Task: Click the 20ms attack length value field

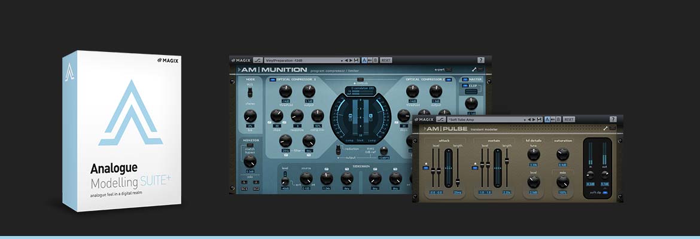Action: (458, 192)
